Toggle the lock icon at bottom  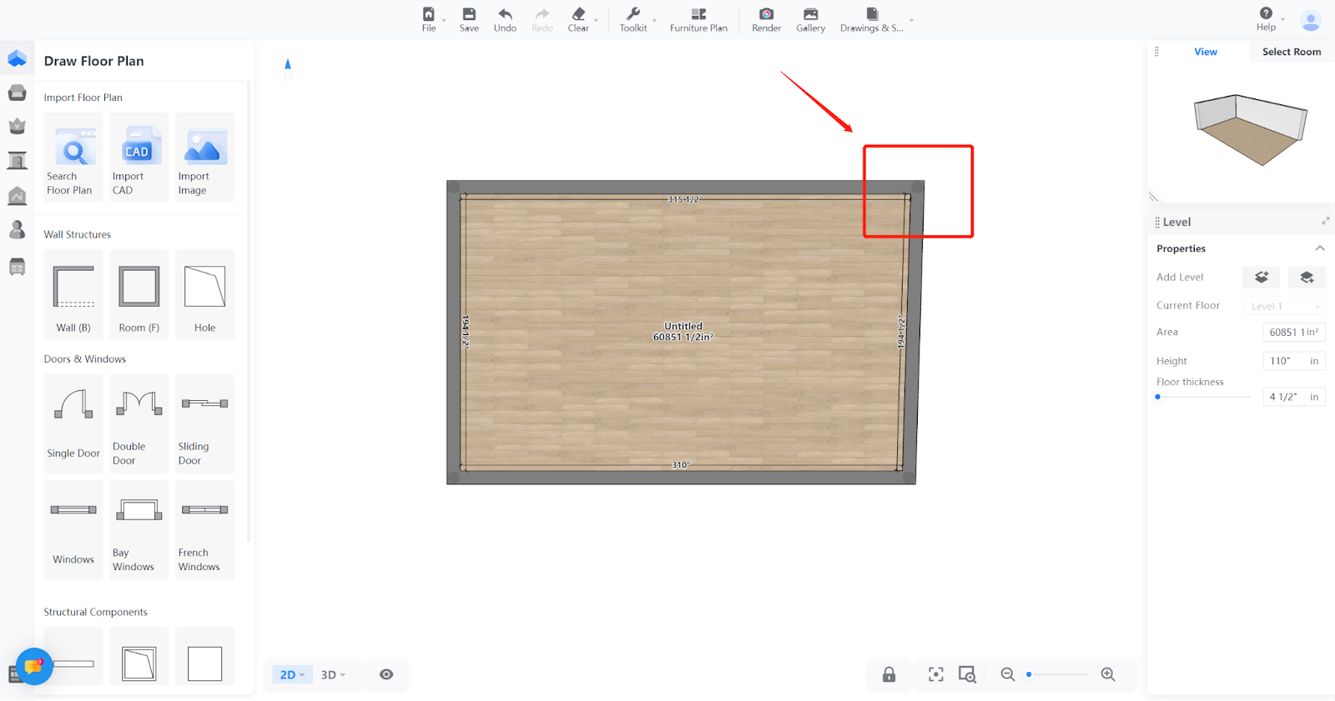(889, 674)
